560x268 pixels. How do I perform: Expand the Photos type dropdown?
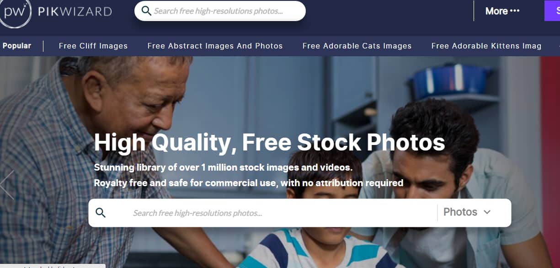coord(467,212)
